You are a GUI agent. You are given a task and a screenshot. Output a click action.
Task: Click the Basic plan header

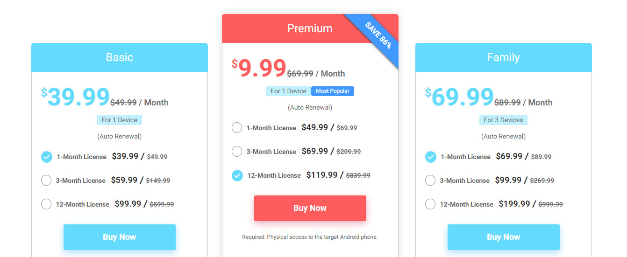click(120, 57)
